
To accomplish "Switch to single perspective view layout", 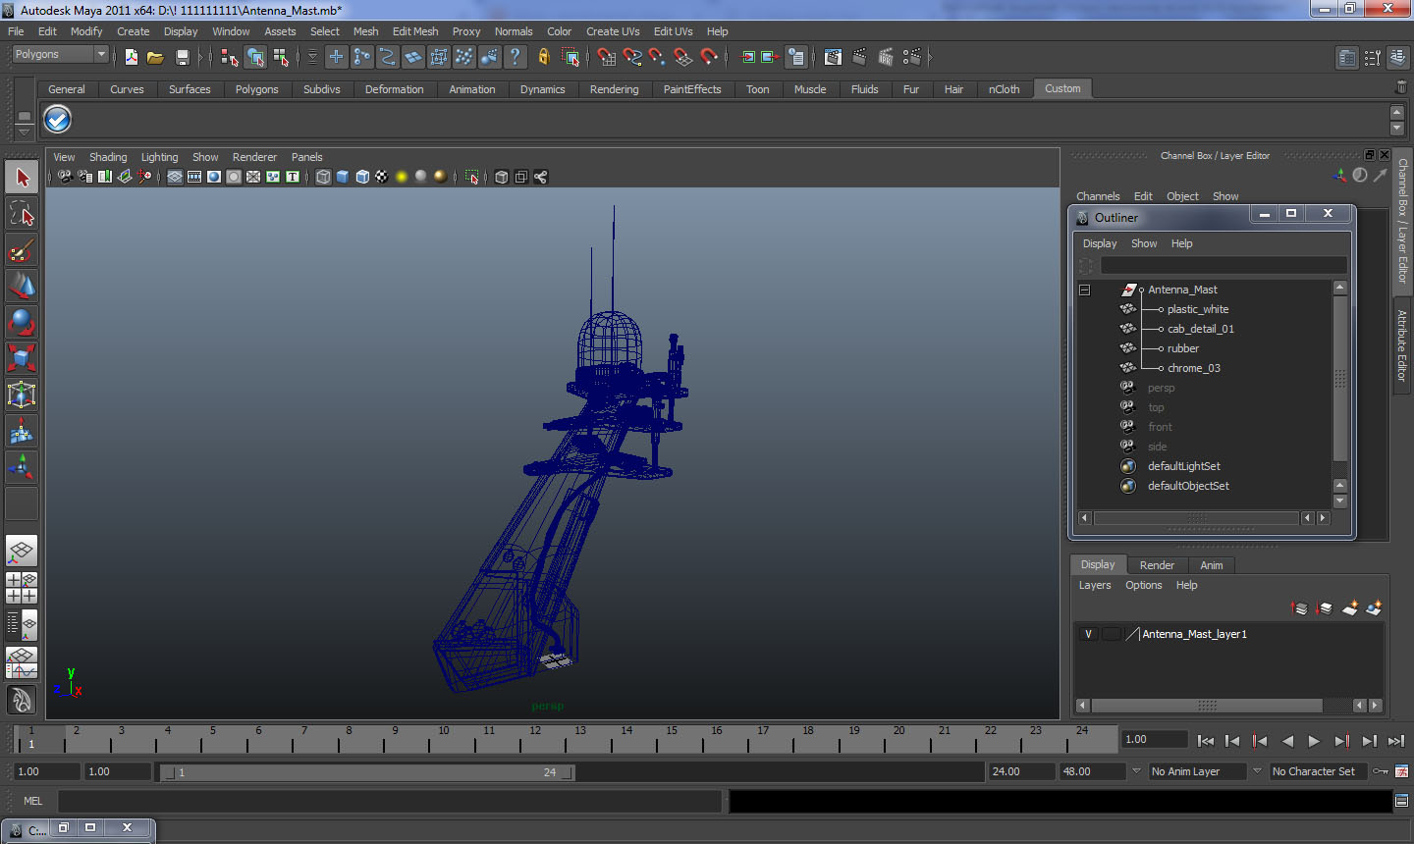I will [x=22, y=551].
